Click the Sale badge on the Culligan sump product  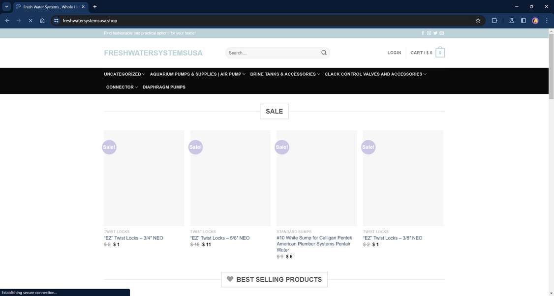(282, 147)
